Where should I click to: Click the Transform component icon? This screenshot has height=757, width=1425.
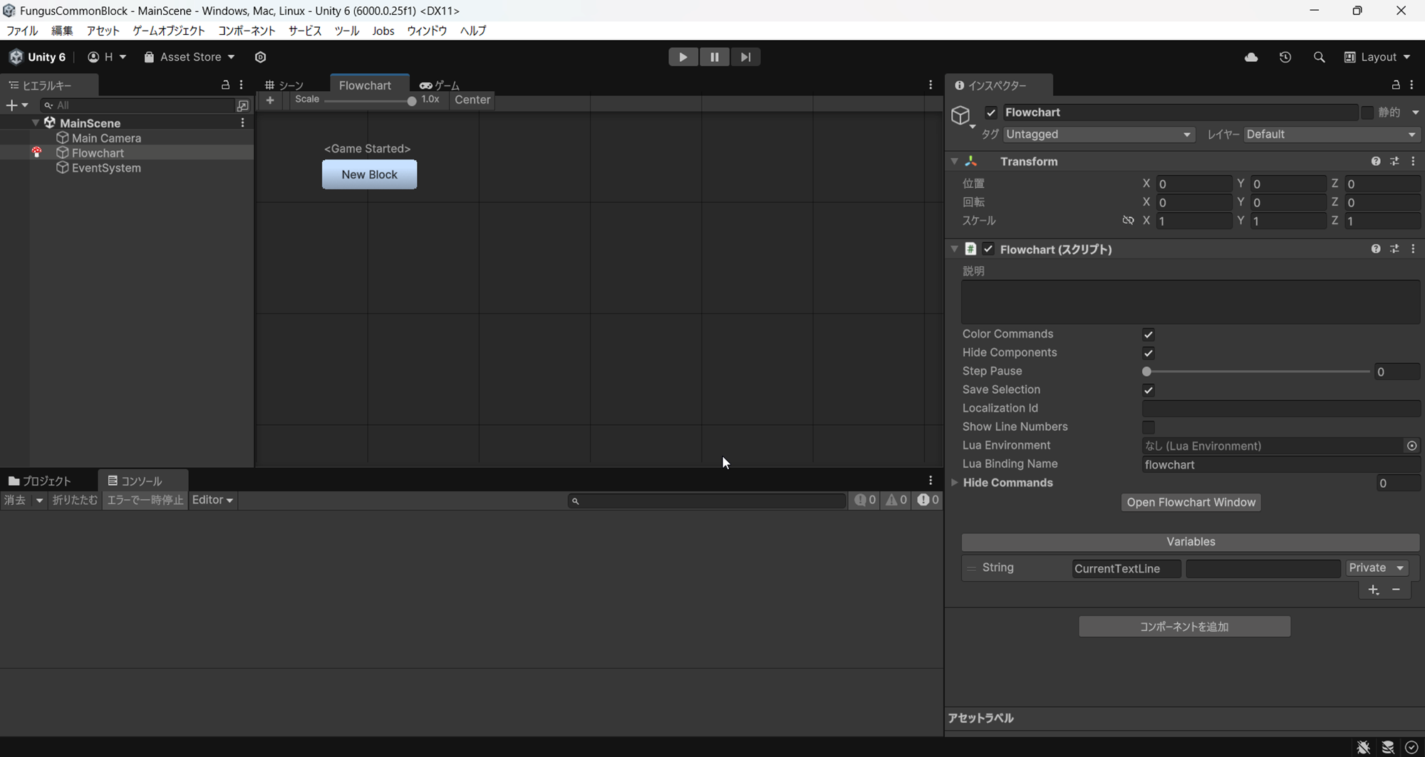971,161
